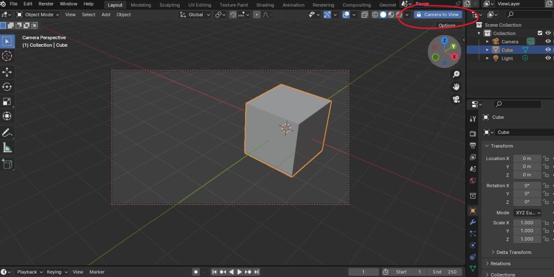
Task: Hide the Light object in the outliner
Action: [x=548, y=58]
